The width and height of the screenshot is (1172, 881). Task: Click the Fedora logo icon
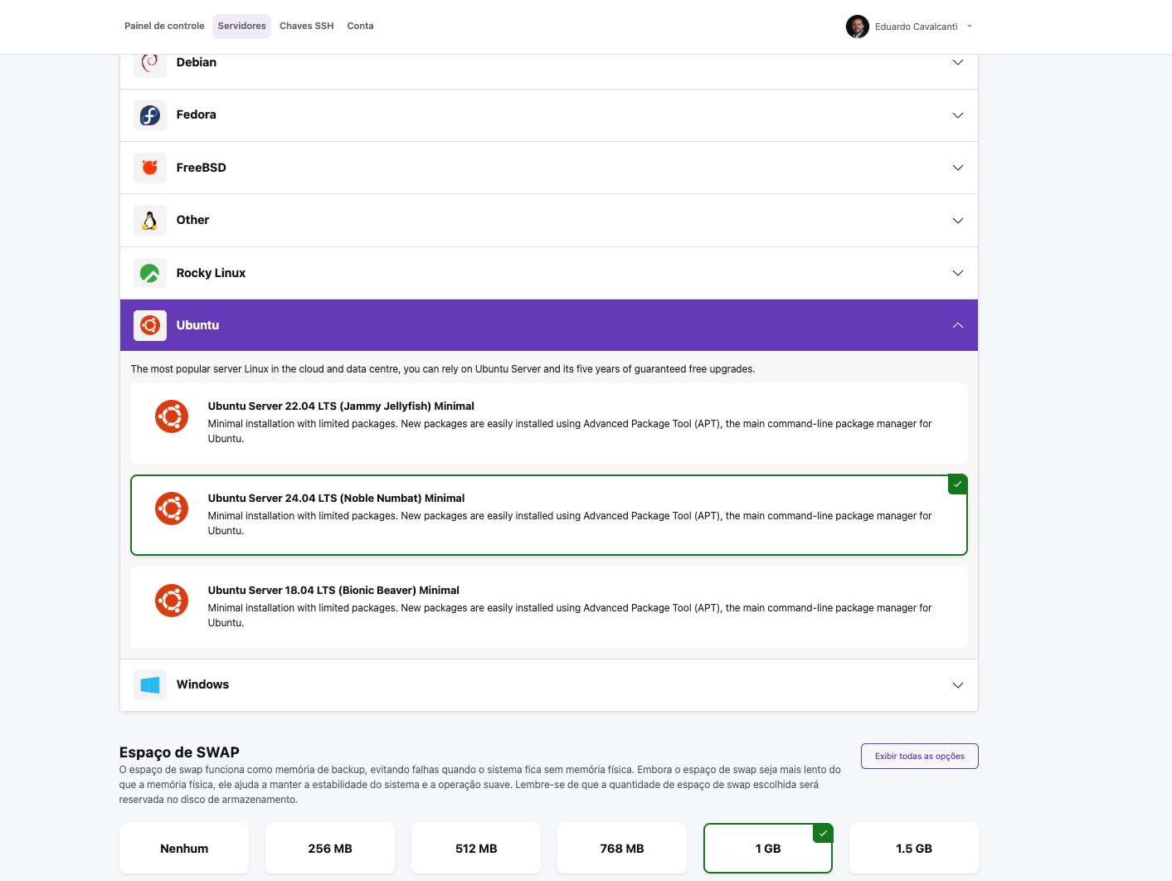150,115
